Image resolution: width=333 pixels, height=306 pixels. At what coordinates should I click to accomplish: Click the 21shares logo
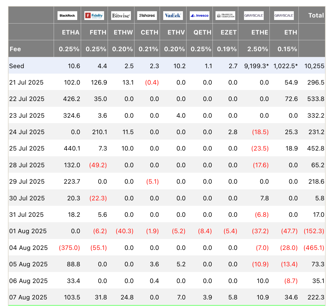click(147, 16)
